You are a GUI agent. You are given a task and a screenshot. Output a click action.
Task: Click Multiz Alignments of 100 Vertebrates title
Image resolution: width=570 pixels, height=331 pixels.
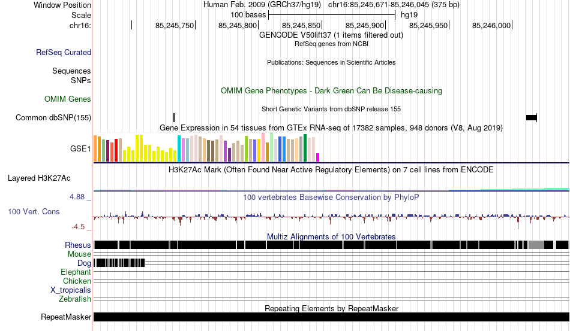[x=331, y=237]
